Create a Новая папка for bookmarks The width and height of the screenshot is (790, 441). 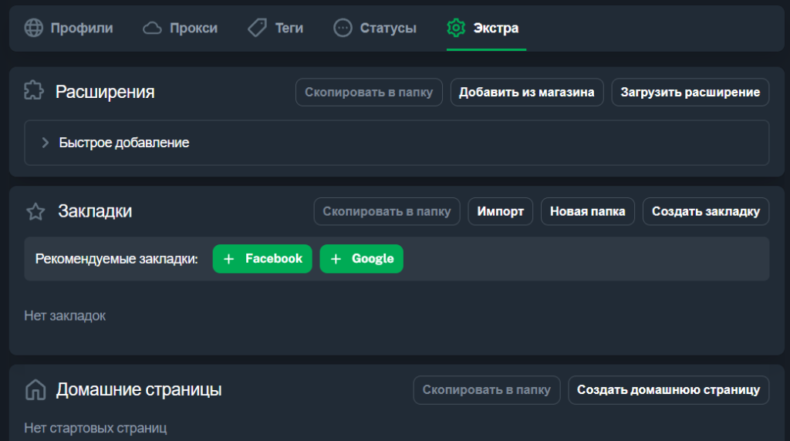pyautogui.click(x=587, y=211)
